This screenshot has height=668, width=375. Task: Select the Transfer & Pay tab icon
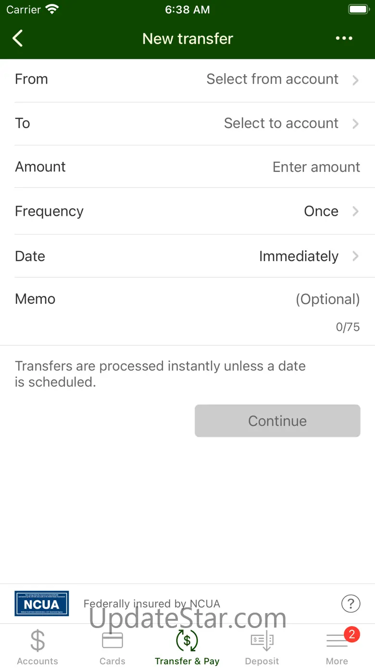187,646
